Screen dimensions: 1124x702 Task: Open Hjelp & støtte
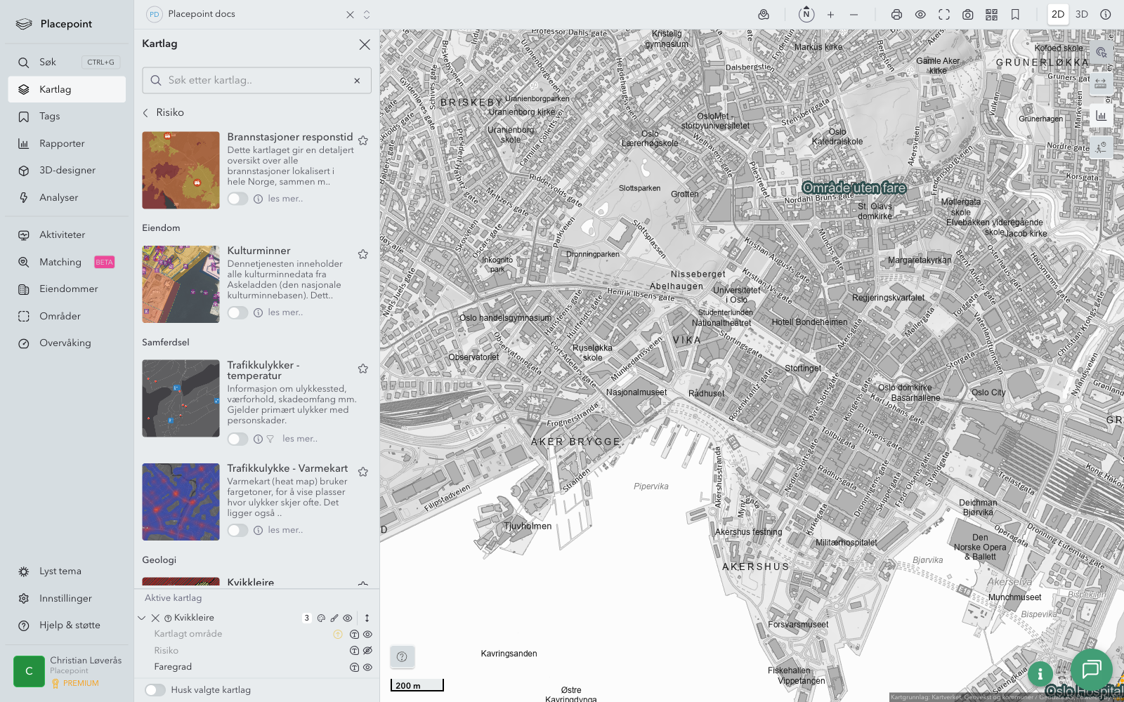click(69, 625)
